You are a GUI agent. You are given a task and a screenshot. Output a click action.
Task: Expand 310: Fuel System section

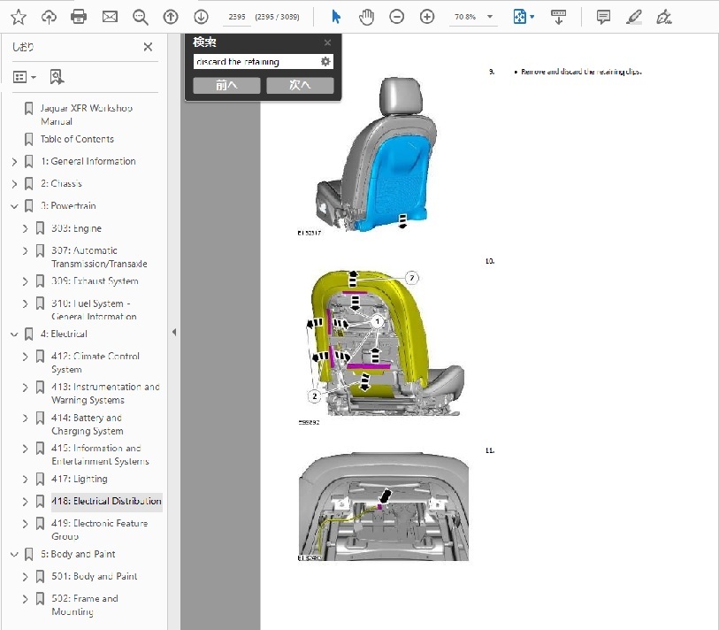coord(26,303)
